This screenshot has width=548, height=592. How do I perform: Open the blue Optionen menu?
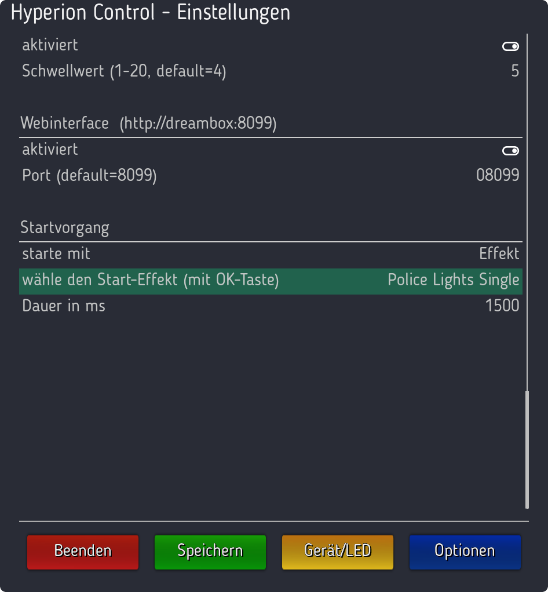click(x=465, y=551)
